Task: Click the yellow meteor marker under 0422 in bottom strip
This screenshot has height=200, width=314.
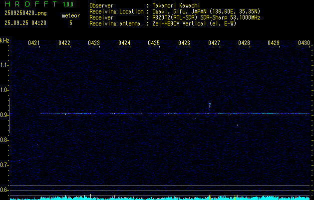Action: point(66,197)
